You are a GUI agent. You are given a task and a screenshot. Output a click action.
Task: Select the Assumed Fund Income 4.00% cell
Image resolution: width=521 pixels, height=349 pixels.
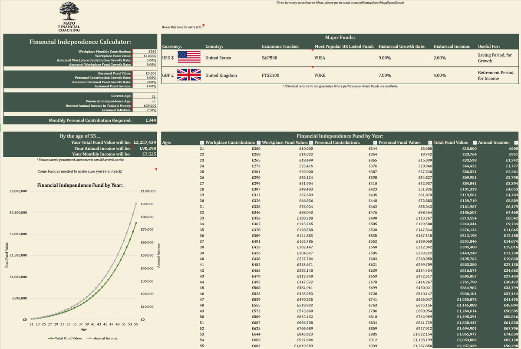point(145,86)
